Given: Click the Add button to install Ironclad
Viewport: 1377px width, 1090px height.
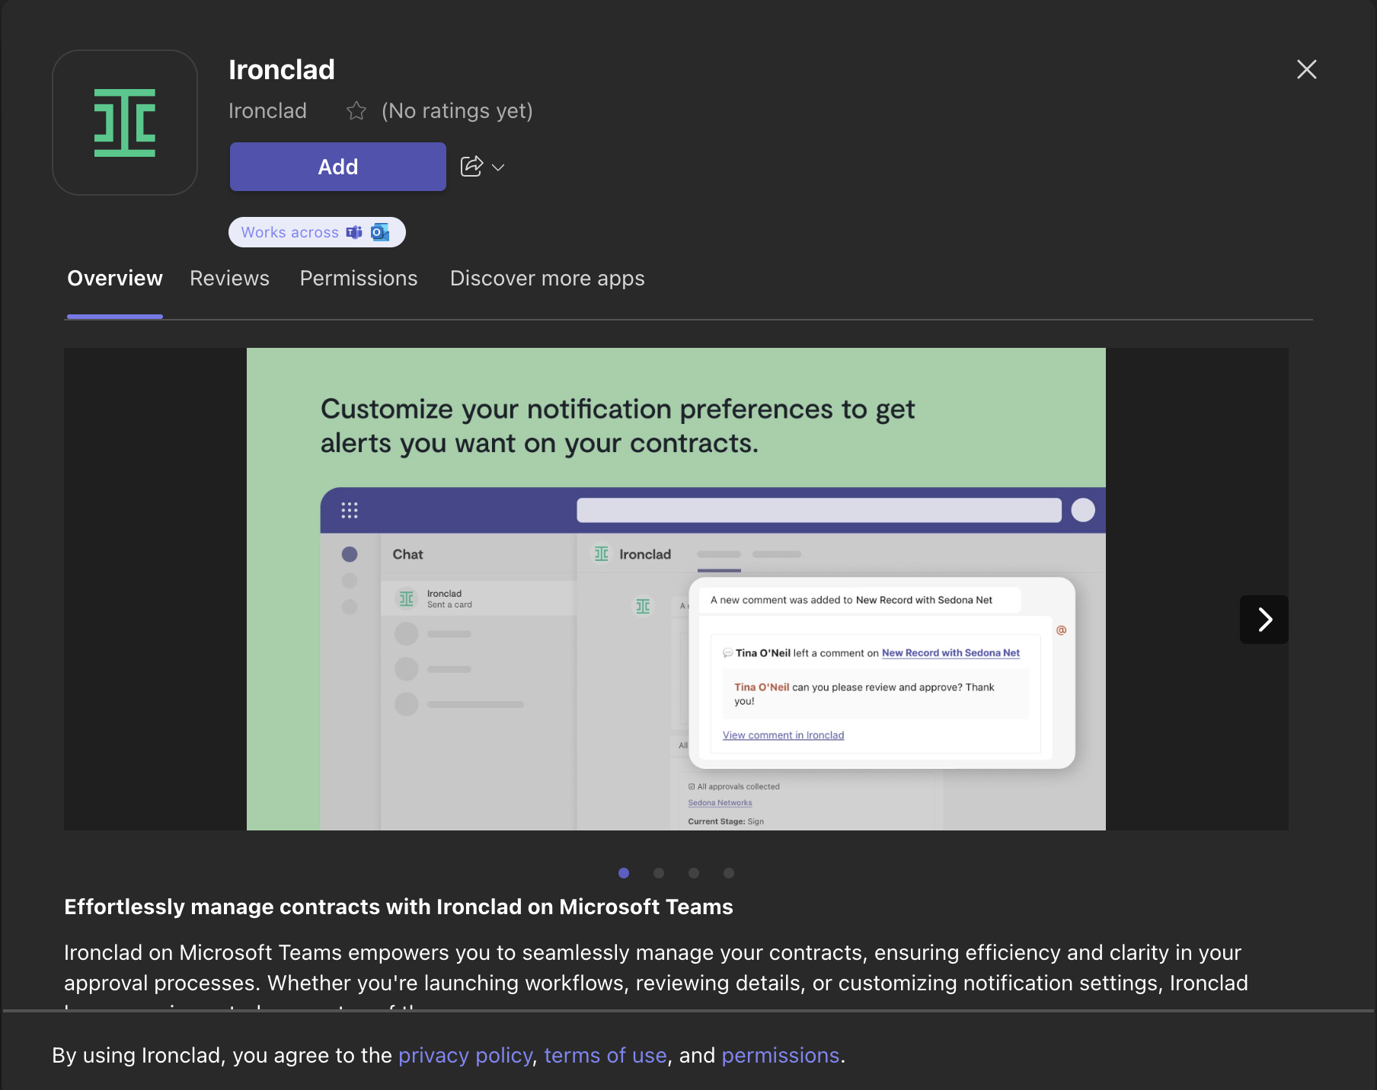Looking at the screenshot, I should [x=337, y=167].
